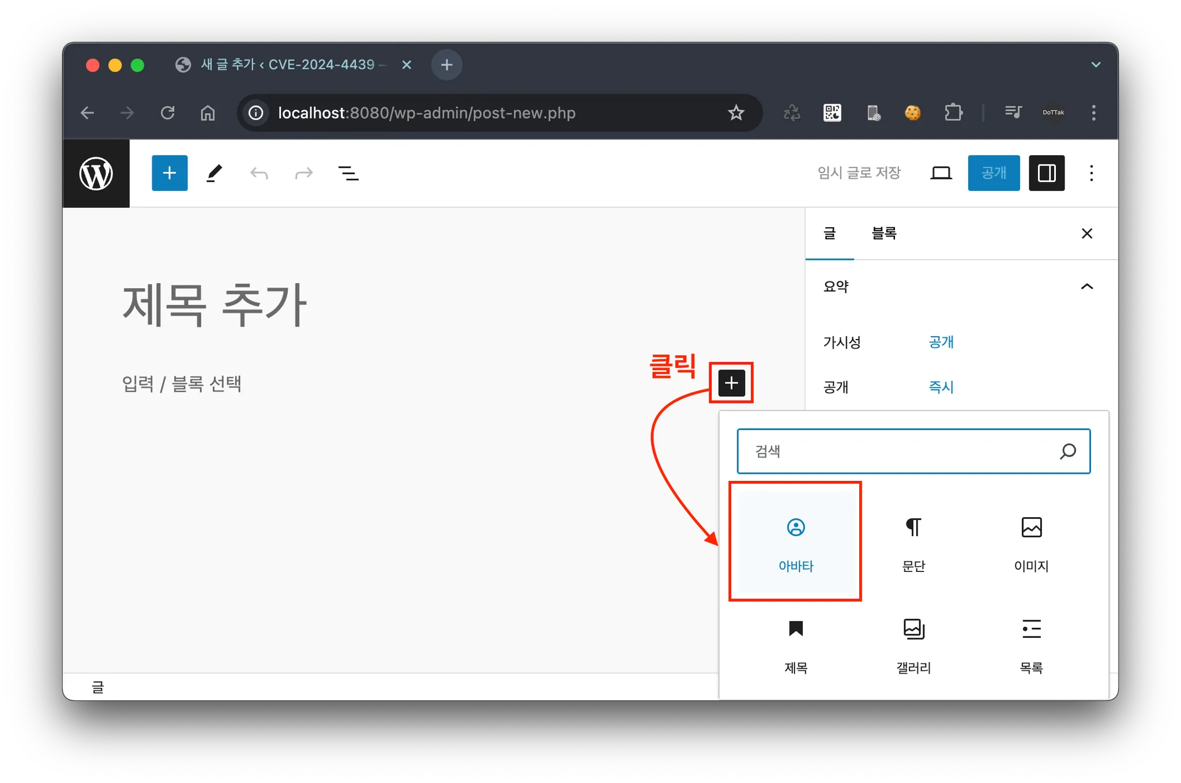Viewport: 1181px width, 783px height.
Task: Click the 검색 block search field
Action: point(900,451)
